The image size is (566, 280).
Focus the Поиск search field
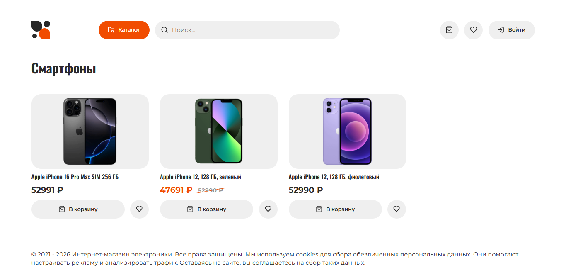tap(253, 30)
